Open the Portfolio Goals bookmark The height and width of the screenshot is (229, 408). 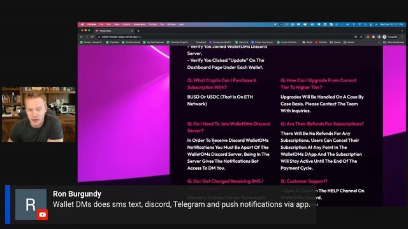[x=131, y=42]
